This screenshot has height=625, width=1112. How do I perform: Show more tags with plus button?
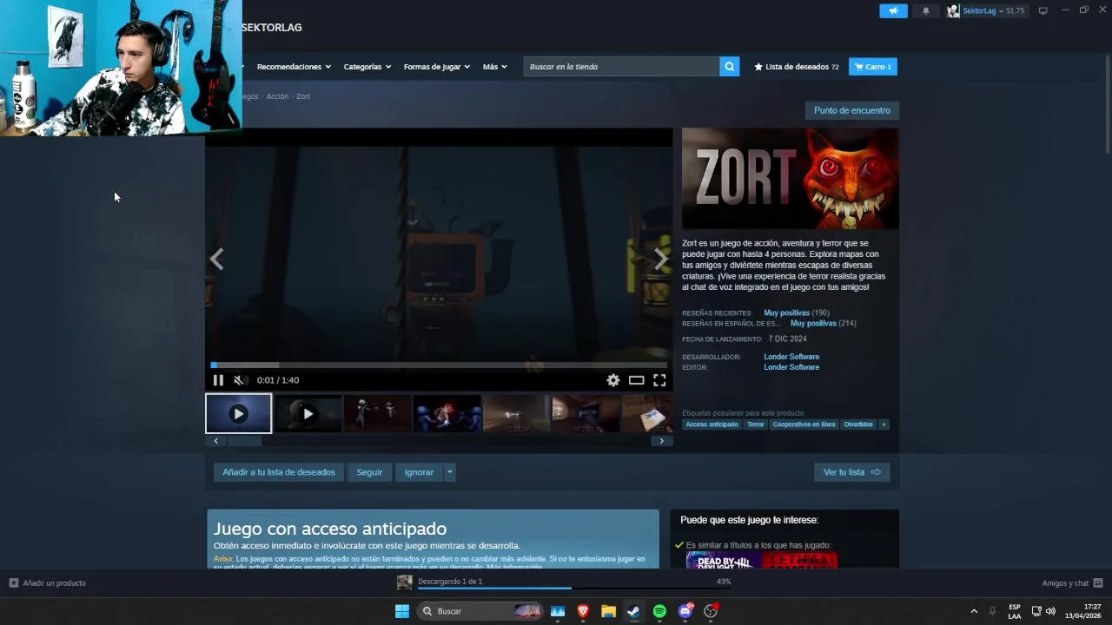(884, 424)
